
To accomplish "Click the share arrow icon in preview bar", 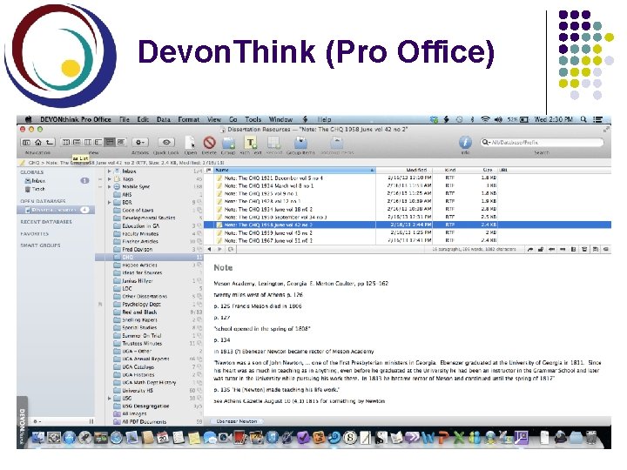I will point(529,249).
